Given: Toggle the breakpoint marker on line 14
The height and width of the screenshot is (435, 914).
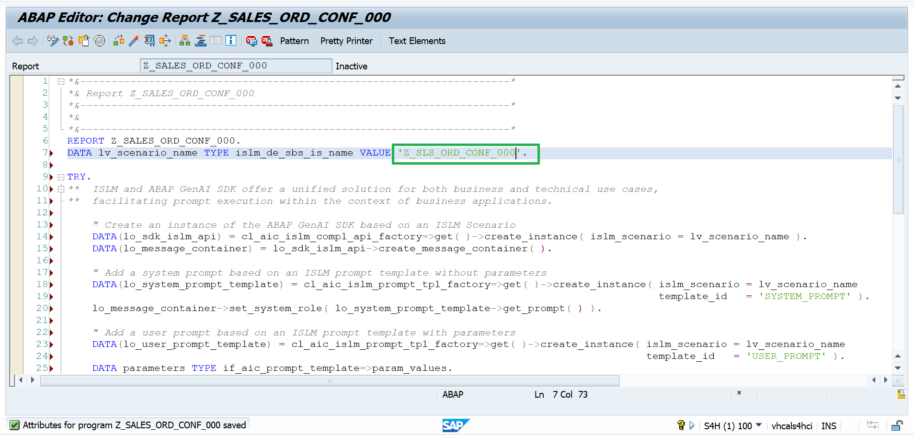Looking at the screenshot, I should pyautogui.click(x=51, y=237).
